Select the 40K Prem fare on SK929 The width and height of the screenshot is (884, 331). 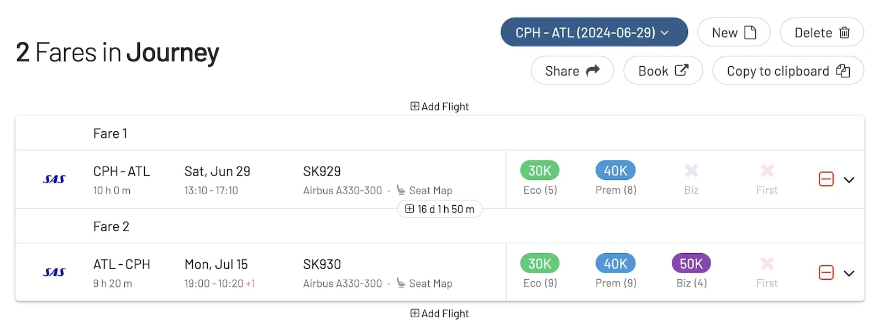[615, 170]
